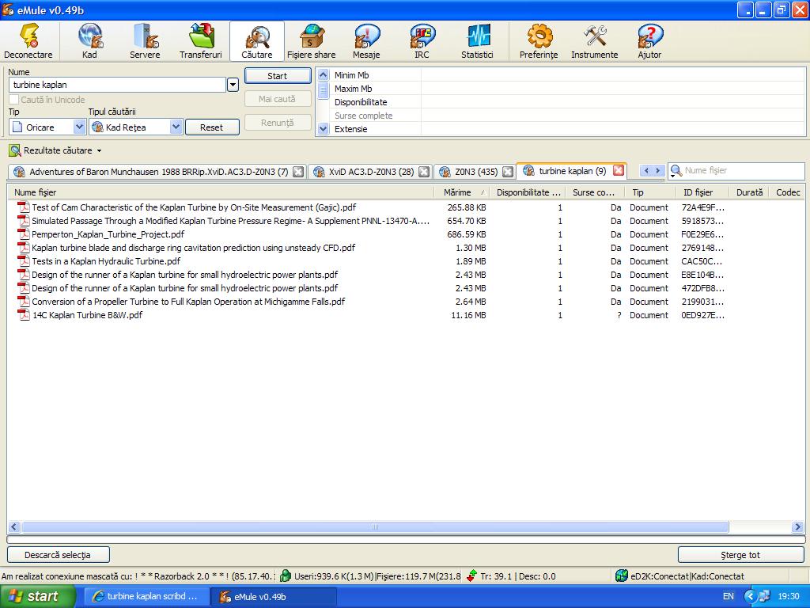Toggle Caută în Unicode checkbox
The image size is (810, 608).
point(14,99)
